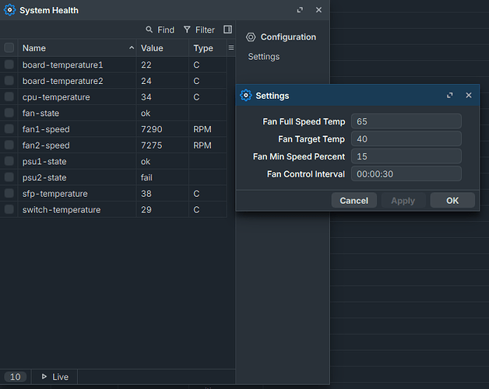Screen dimensions: 489x389
Task: Click the Configuration hexagon icon
Action: click(x=251, y=37)
